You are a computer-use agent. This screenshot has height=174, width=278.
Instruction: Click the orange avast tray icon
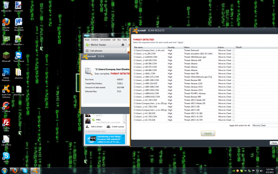click(238, 171)
